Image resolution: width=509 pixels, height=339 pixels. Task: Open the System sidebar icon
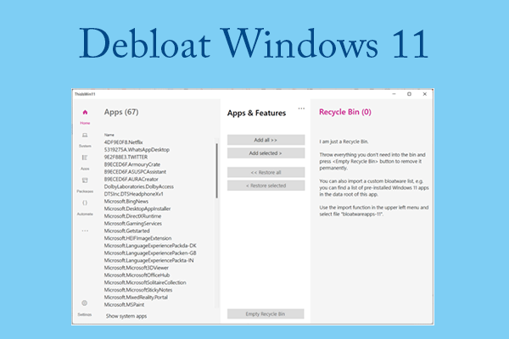85,135
